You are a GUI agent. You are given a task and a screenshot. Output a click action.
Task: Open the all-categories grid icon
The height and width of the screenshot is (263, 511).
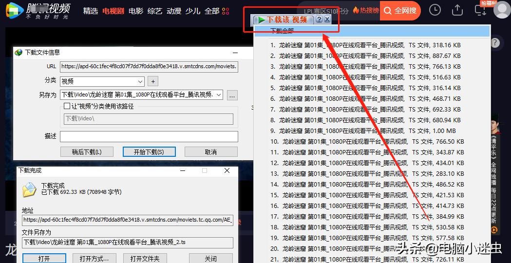pos(226,11)
